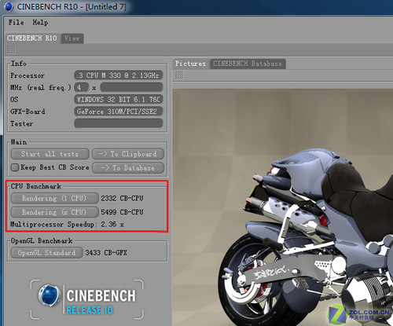Screen dimensions: 393x326
Task: Enable Keep Best CB Score checkbox
Action: click(x=15, y=167)
